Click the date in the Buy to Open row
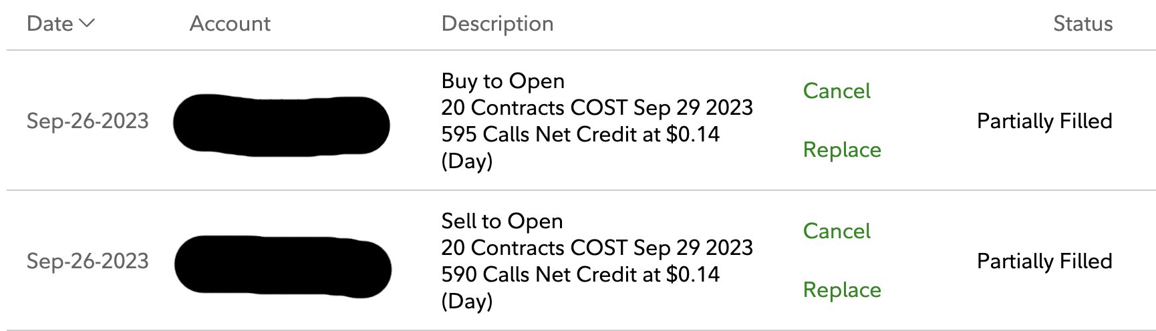 pyautogui.click(x=88, y=121)
